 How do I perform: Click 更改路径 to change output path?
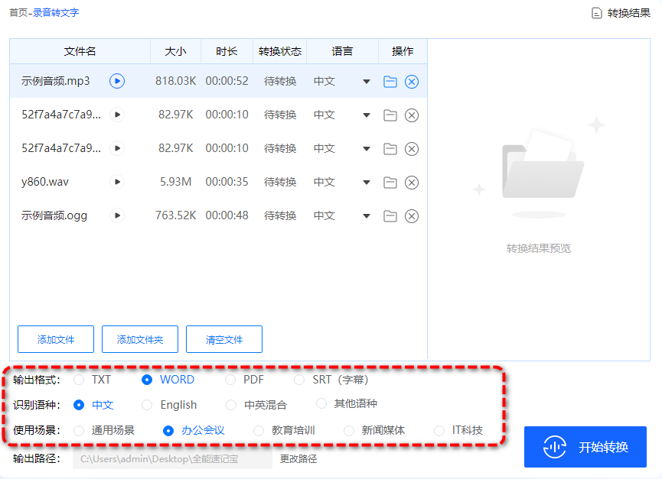pos(298,459)
